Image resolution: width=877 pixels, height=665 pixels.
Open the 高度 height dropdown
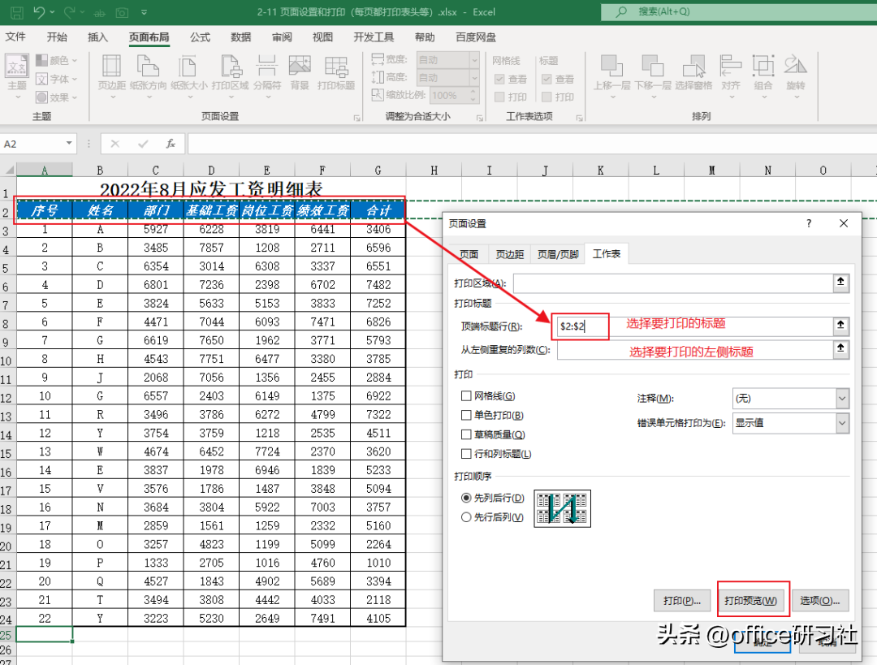click(474, 77)
